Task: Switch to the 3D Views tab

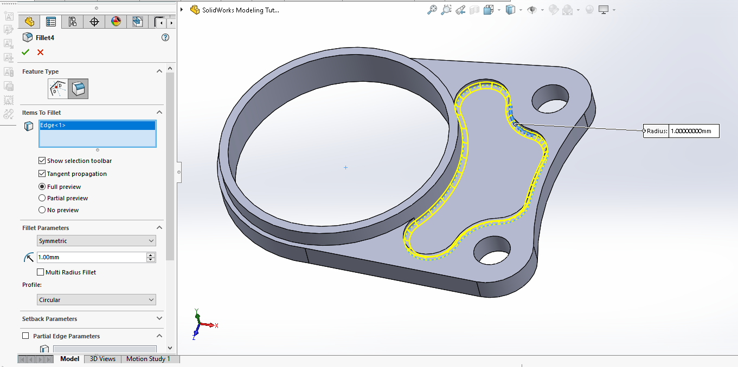Action: [x=102, y=359]
